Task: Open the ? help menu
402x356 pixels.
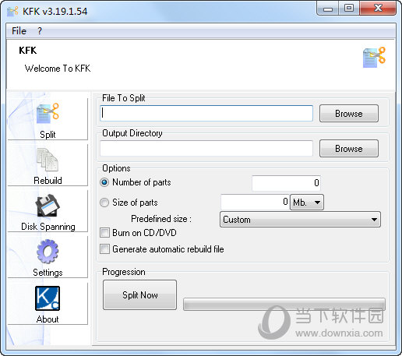Action: 40,31
